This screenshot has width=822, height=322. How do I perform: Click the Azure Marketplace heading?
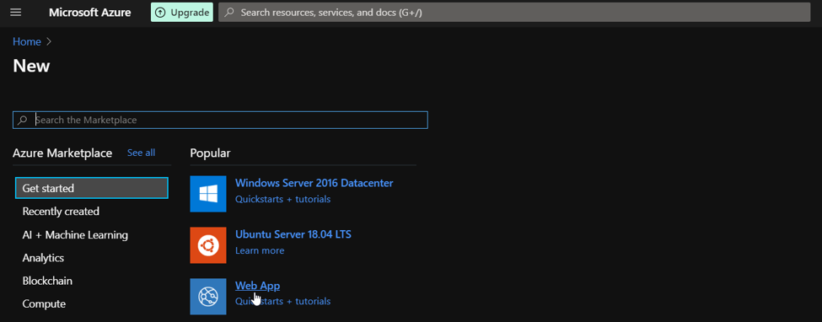click(x=62, y=153)
